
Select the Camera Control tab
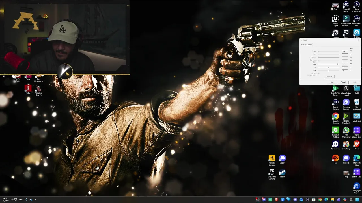[x=307, y=45]
